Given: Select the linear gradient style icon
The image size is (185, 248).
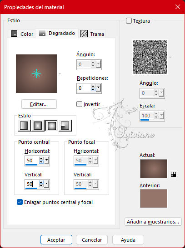Looking at the screenshot, I should click(x=24, y=126).
